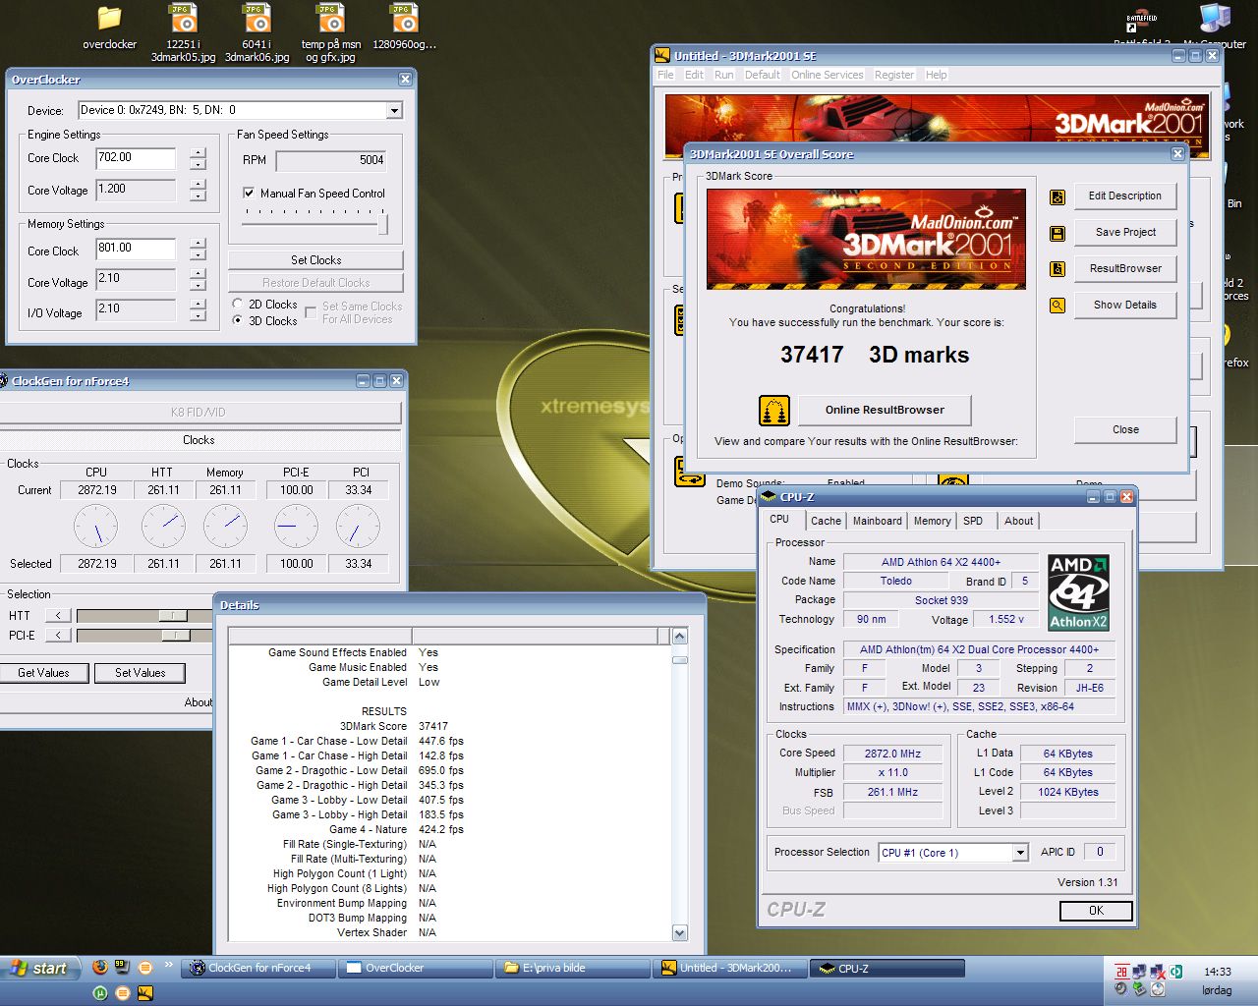Decrease Memory Core Voltage with the down arrow
1258x1006 pixels.
(x=199, y=286)
